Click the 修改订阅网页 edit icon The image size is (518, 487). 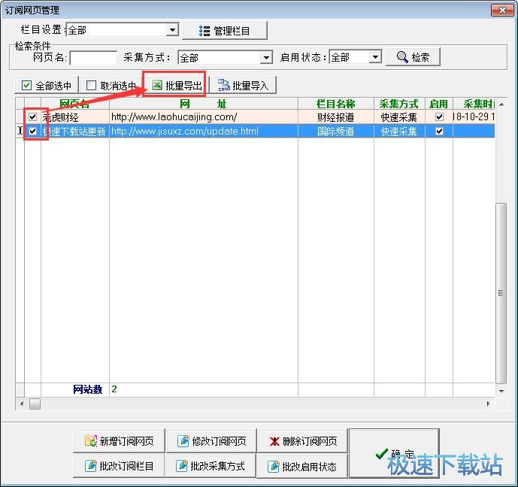pos(183,440)
